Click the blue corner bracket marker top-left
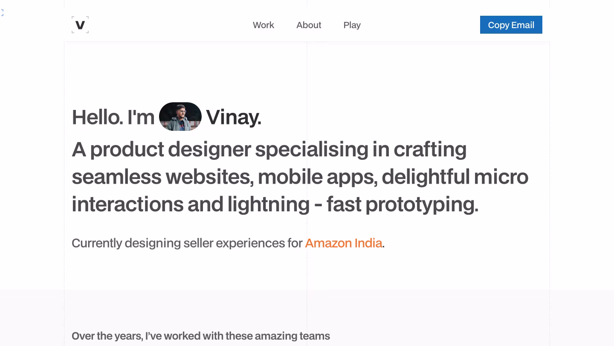This screenshot has width=614, height=346. click(2, 12)
